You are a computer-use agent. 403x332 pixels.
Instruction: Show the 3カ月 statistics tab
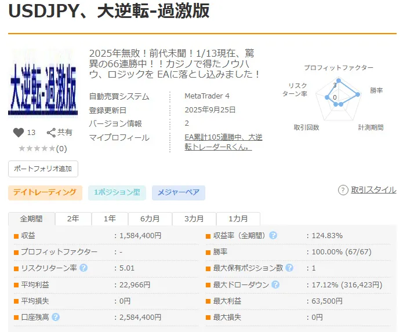pyautogui.click(x=194, y=219)
